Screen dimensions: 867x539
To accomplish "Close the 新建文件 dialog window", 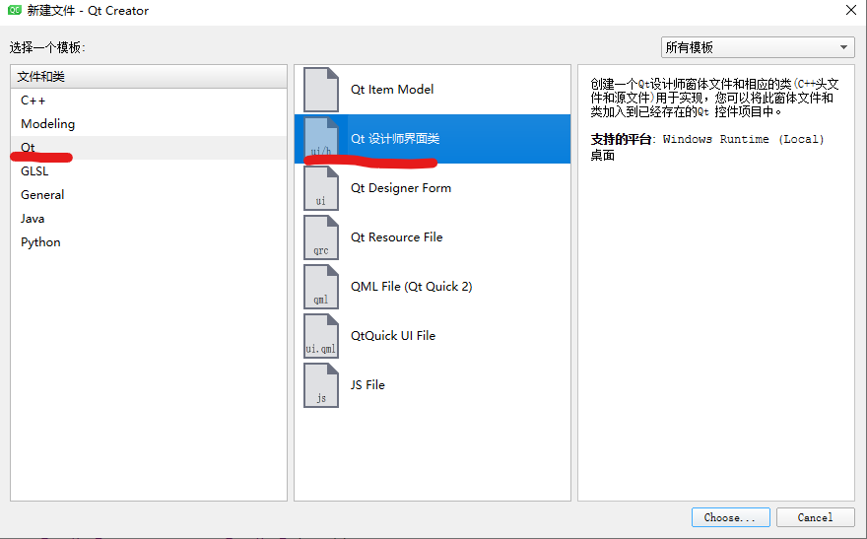I will tap(851, 10).
